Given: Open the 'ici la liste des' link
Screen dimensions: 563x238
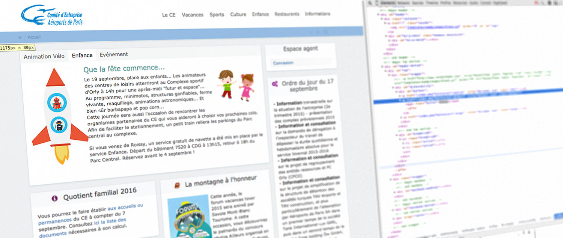Looking at the screenshot, I should click(x=110, y=221).
